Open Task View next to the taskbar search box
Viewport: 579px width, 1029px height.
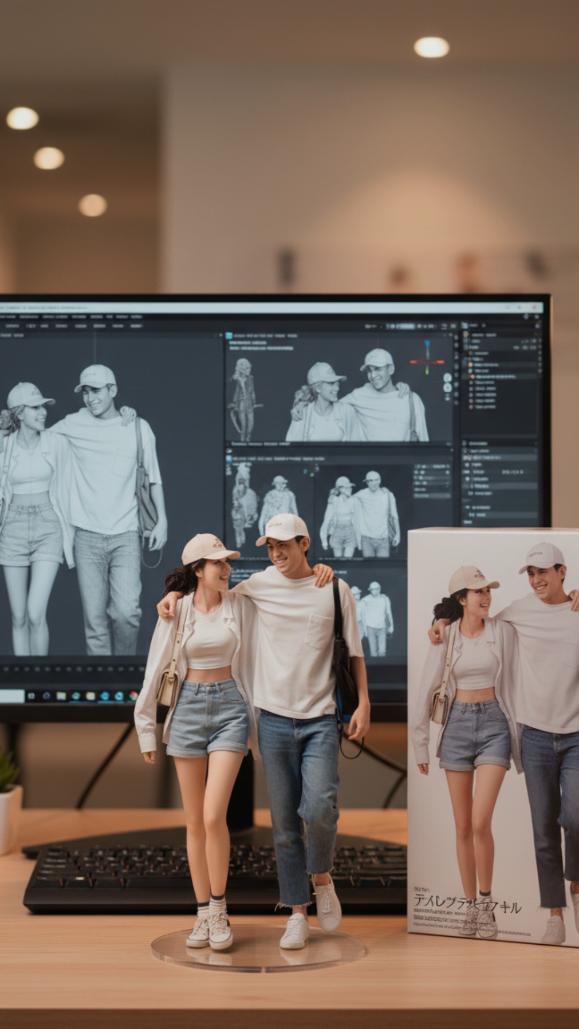tap(32, 696)
